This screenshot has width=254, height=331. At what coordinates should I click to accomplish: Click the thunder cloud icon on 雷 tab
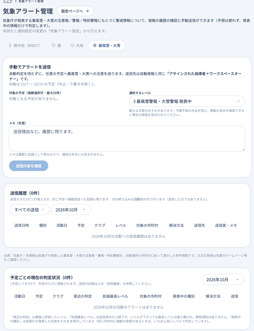click(x=54, y=45)
